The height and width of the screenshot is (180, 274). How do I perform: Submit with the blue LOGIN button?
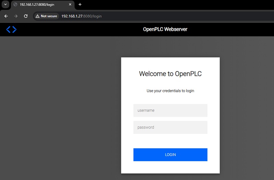(x=170, y=155)
